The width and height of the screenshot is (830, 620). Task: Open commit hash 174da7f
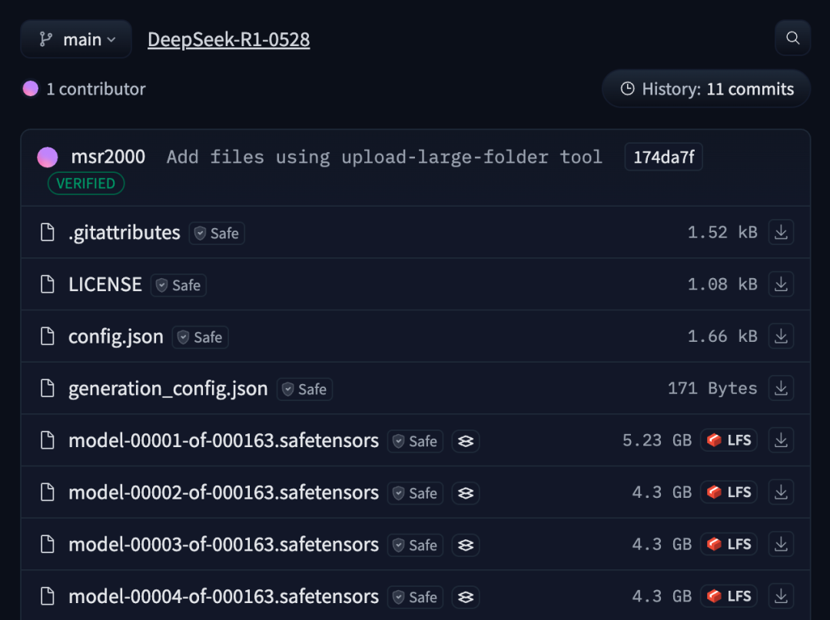(x=664, y=157)
